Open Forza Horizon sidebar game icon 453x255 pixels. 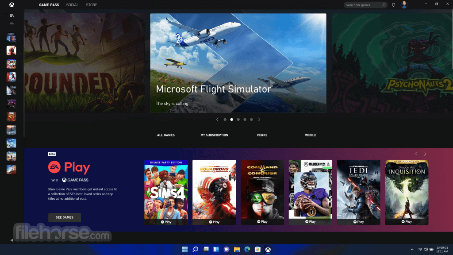(11, 170)
